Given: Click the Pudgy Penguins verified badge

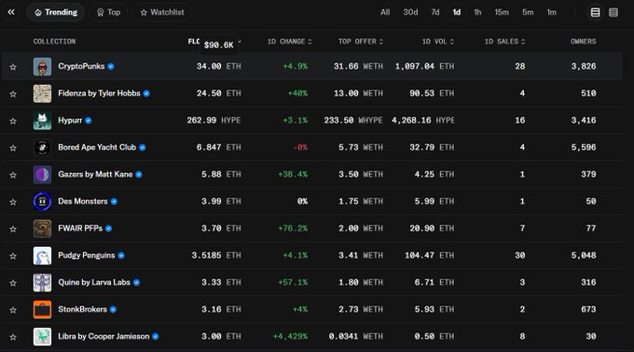Looking at the screenshot, I should coord(121,255).
